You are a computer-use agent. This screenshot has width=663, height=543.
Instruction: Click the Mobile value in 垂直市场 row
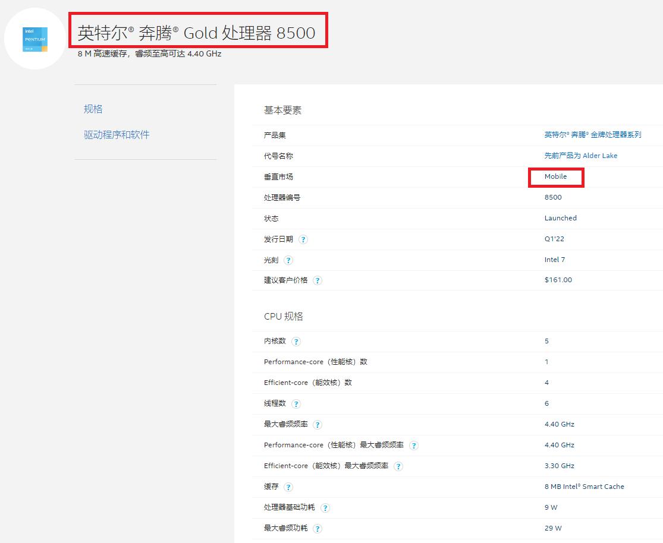[555, 176]
